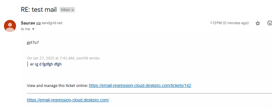Click the sendgrid.net domain text
272x112 pixels.
(52, 23)
